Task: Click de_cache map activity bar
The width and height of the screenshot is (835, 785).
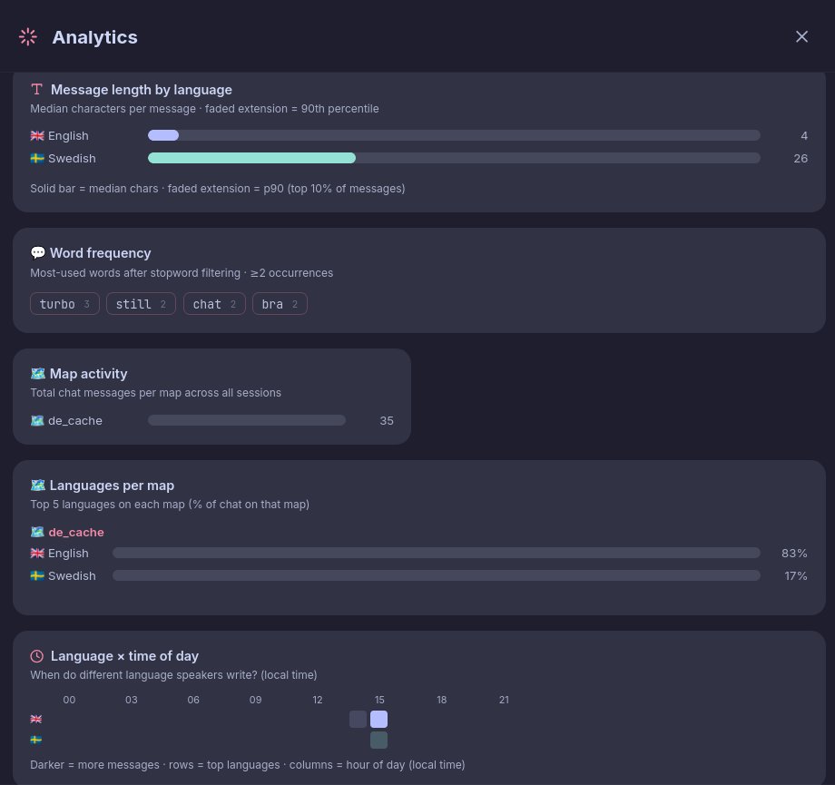Action: [x=247, y=420]
